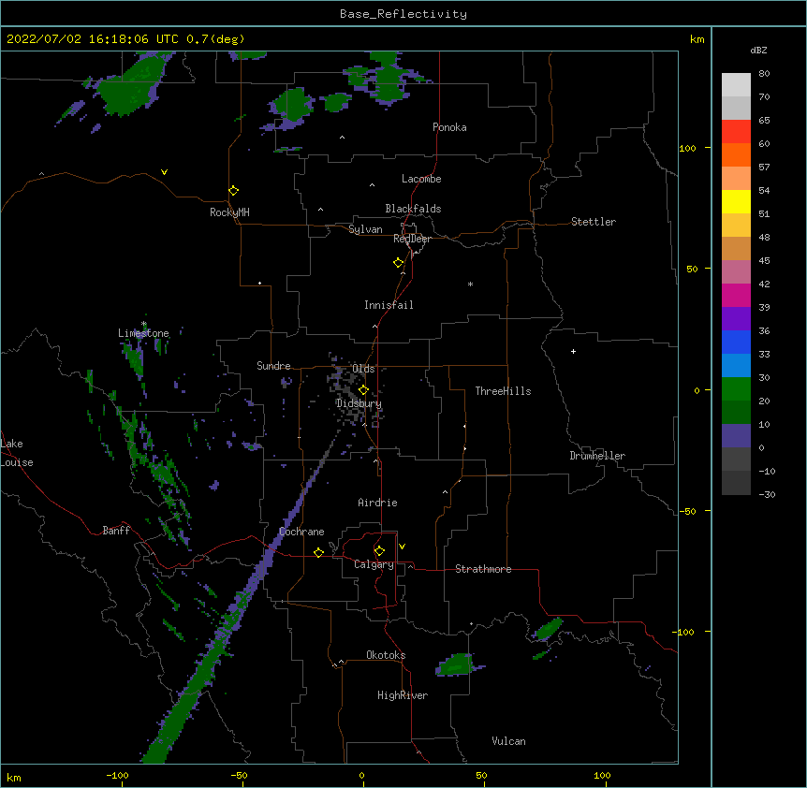The image size is (807, 788).
Task: Select the RockyMH label
Action: (x=229, y=212)
